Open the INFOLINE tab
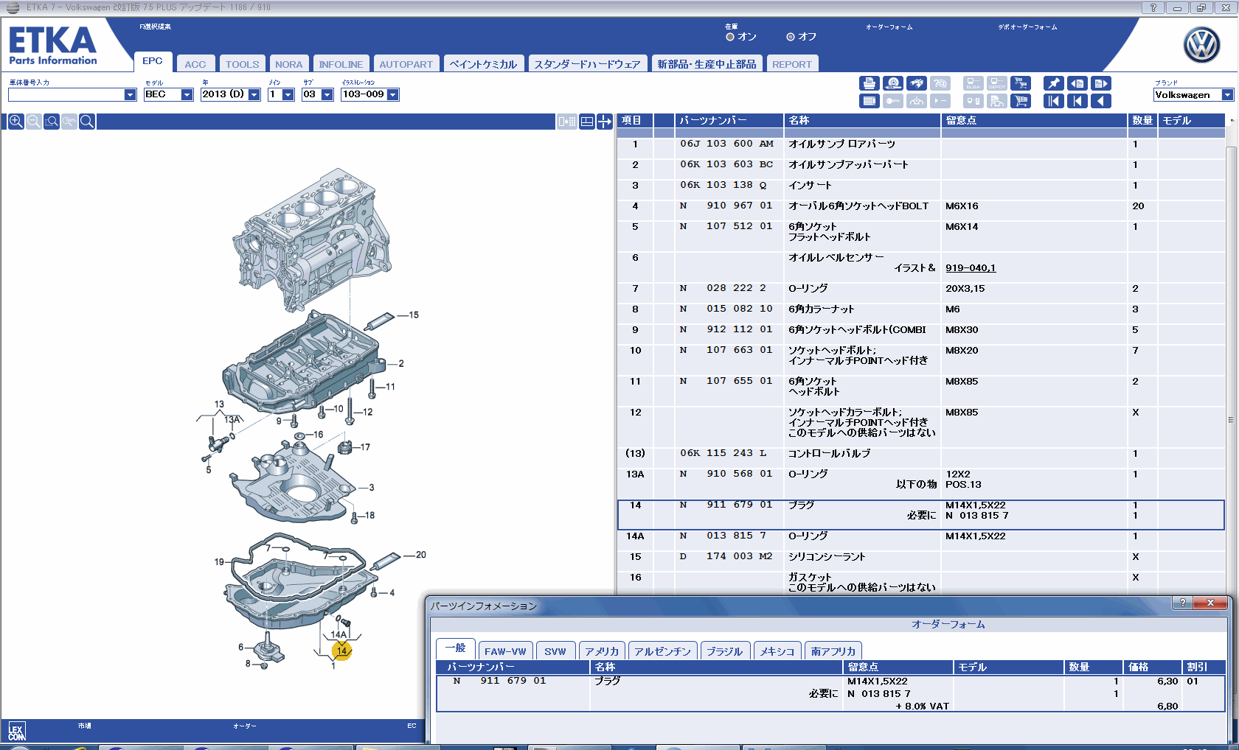 click(341, 64)
